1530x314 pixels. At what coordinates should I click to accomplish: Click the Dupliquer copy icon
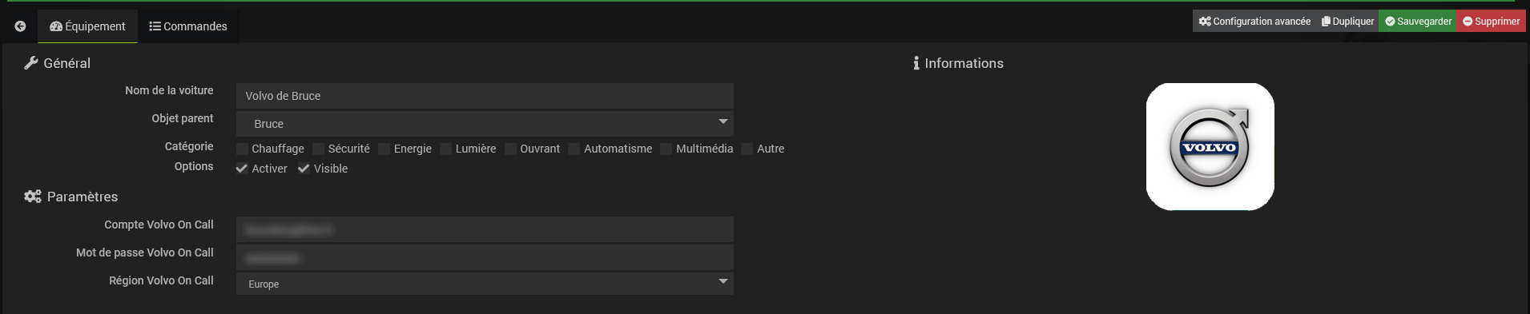(1326, 22)
